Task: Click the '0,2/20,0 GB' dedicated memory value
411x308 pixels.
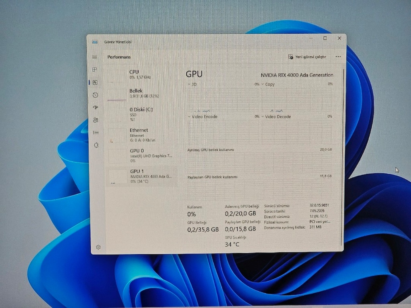Action: (240, 214)
